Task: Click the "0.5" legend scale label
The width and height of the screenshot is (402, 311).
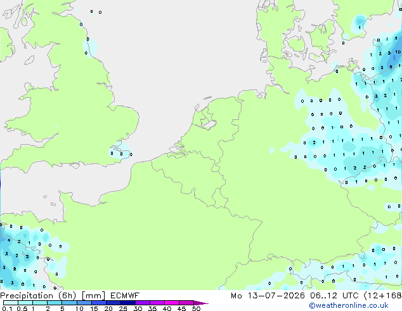Action: tap(22, 308)
